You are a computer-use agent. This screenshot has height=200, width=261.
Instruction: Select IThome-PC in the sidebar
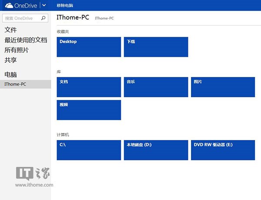pyautogui.click(x=26, y=84)
